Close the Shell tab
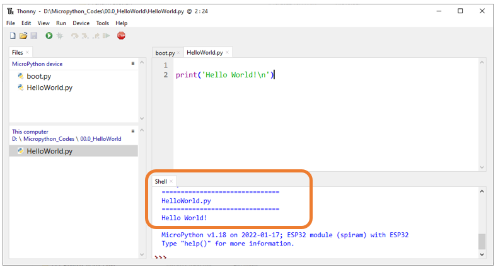The image size is (498, 270). (x=171, y=181)
